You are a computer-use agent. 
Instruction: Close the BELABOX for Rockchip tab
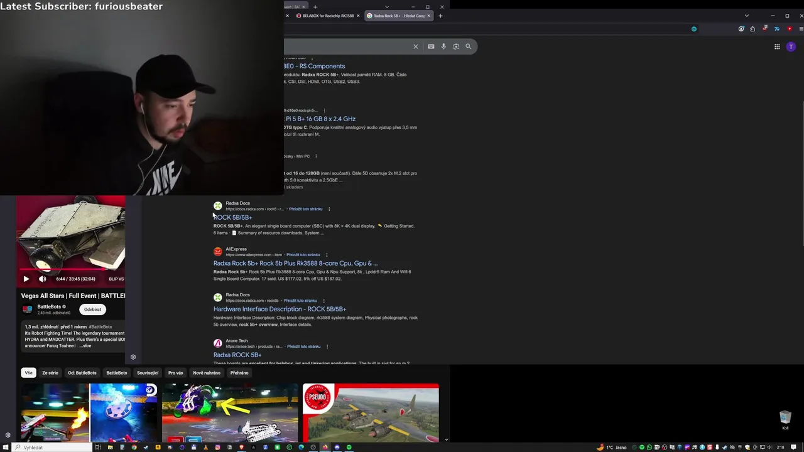coord(358,16)
